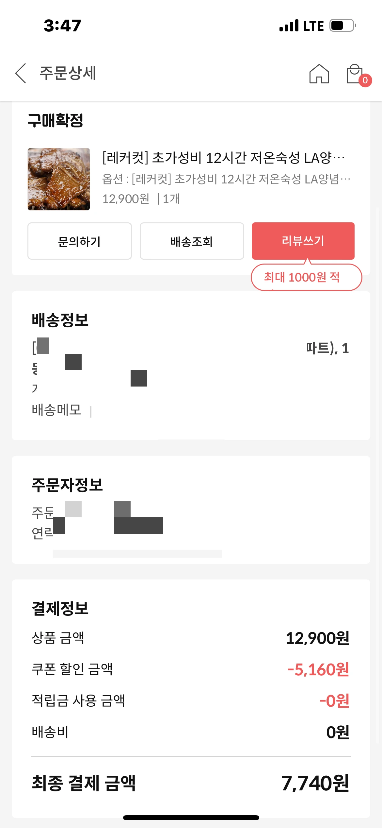Tap the LTE network indicator
This screenshot has height=828, width=382.
313,26
